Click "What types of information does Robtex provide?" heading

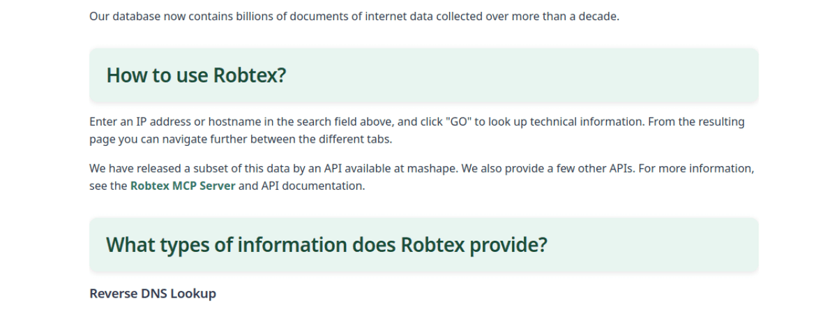(x=326, y=245)
